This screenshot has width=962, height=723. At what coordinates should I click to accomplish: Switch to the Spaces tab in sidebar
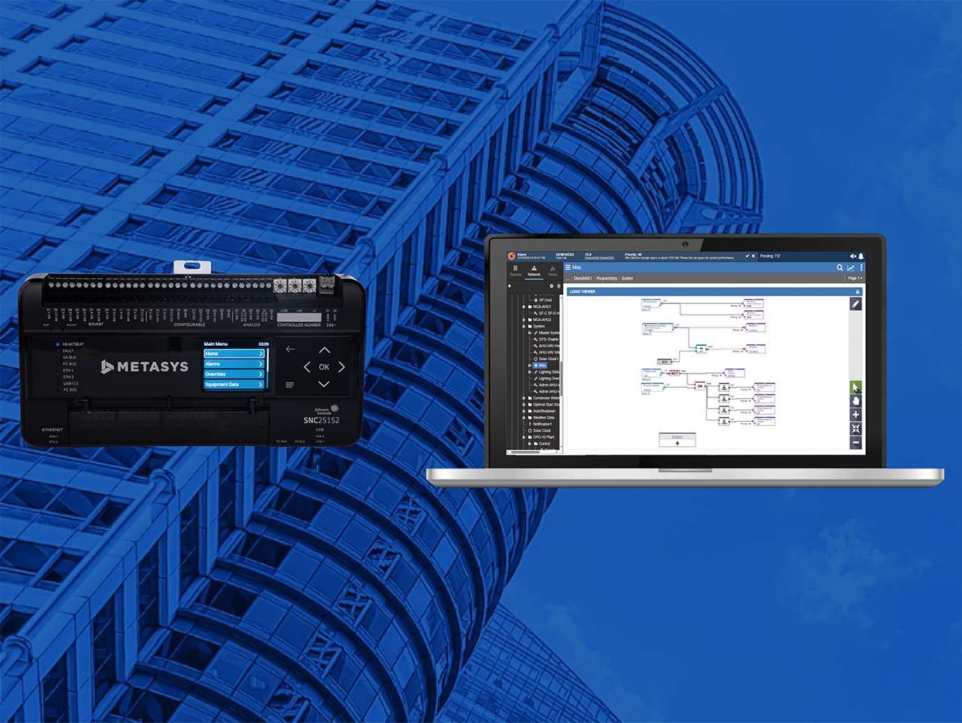(514, 270)
